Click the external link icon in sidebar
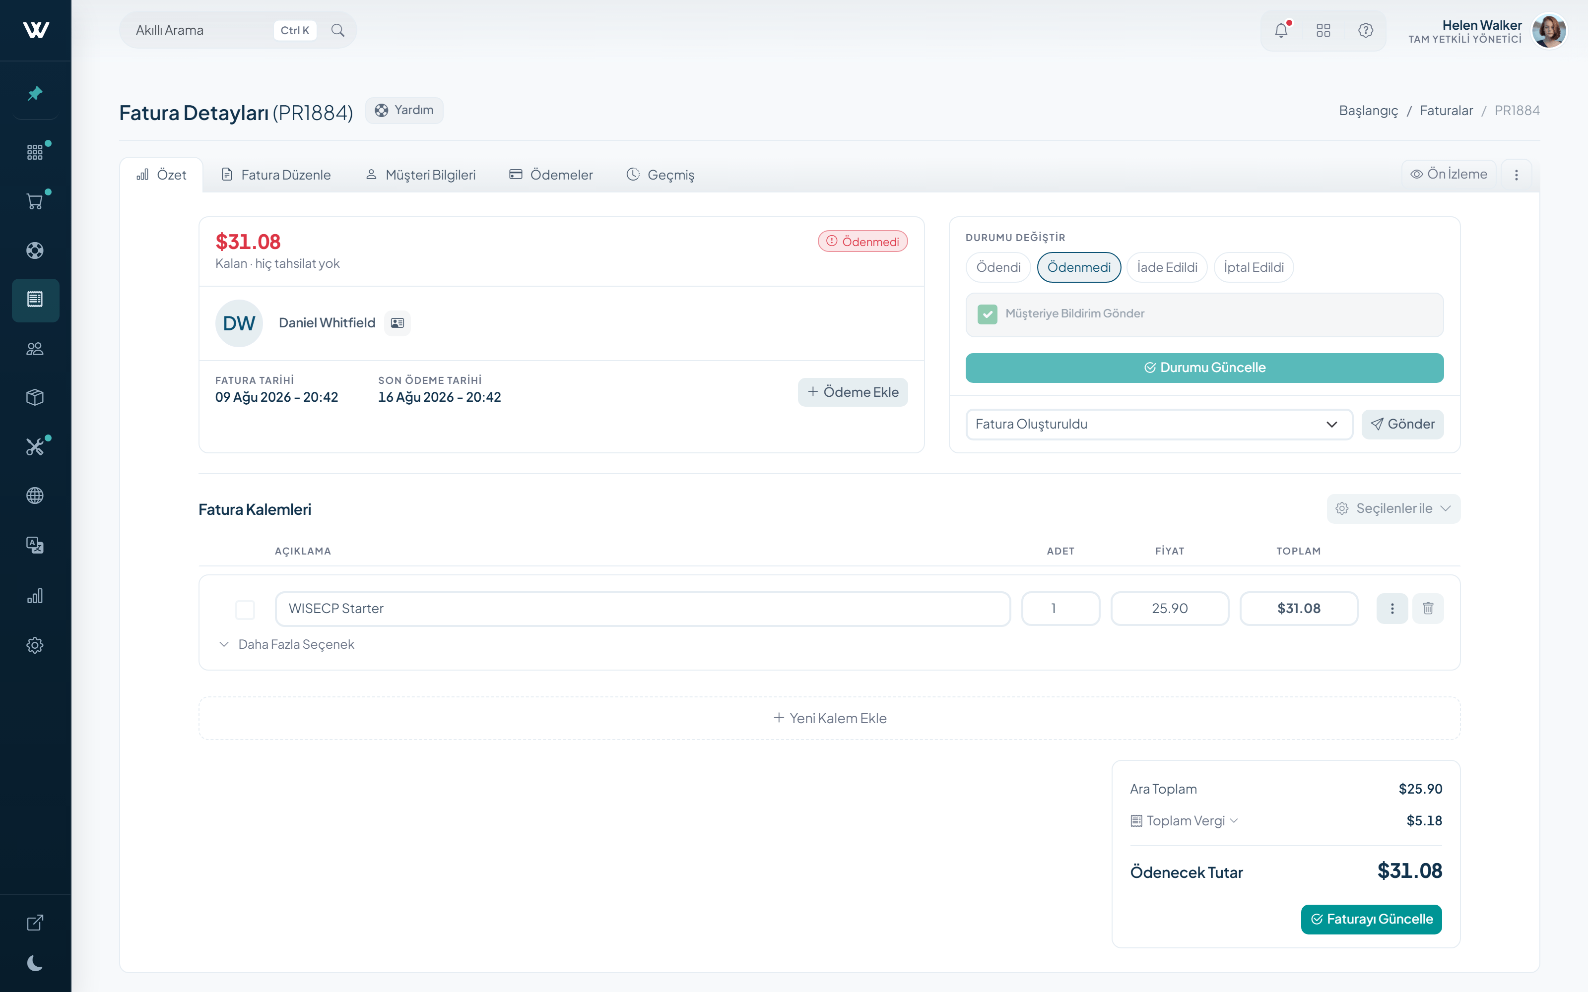Image resolution: width=1588 pixels, height=992 pixels. click(35, 923)
